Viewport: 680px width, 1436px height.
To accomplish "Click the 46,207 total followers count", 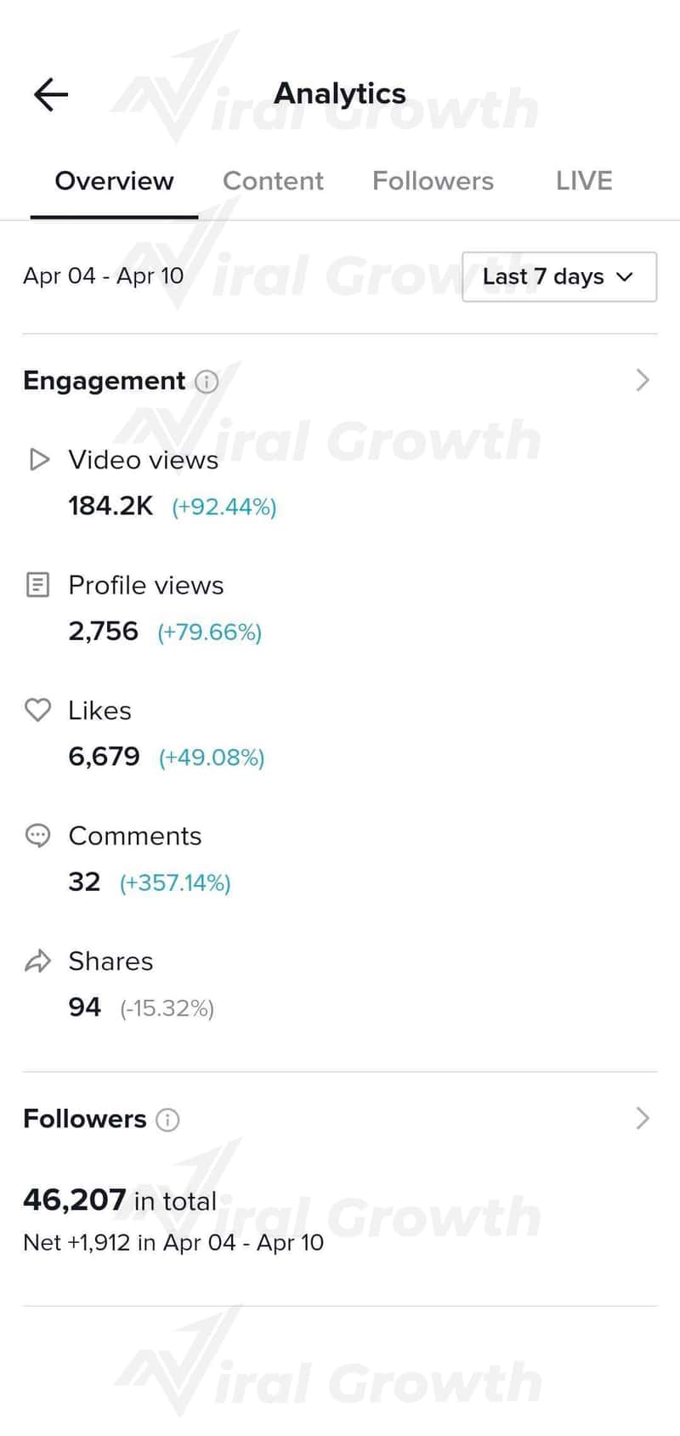I will [x=74, y=1200].
